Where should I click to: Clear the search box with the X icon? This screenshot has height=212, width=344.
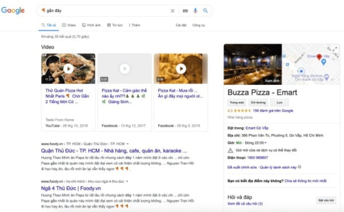tap(172, 11)
